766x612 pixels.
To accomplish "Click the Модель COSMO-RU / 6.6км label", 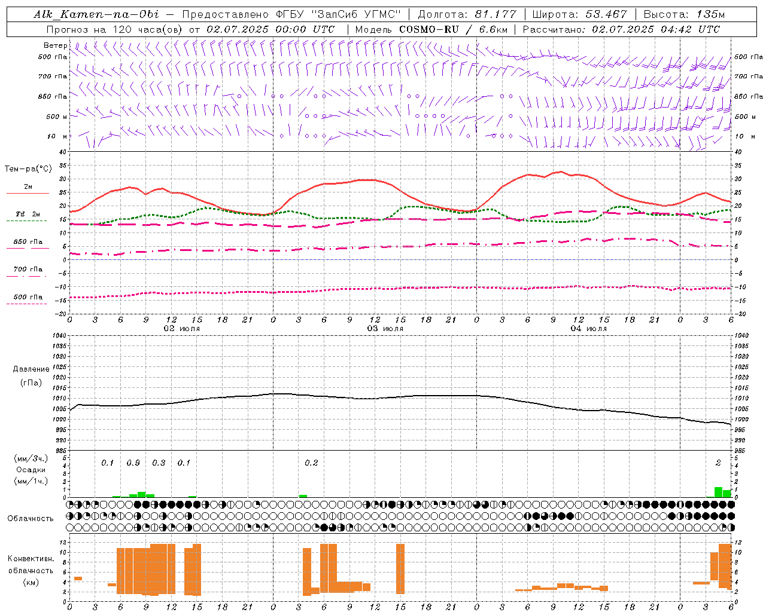I will pos(431,29).
